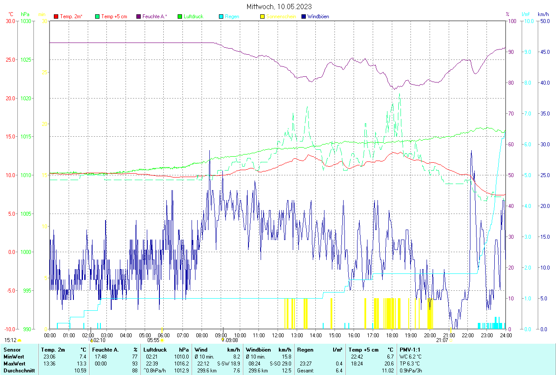Click the 30.0 value on the °C axis
The height and width of the screenshot is (375, 556).
coord(10,21)
